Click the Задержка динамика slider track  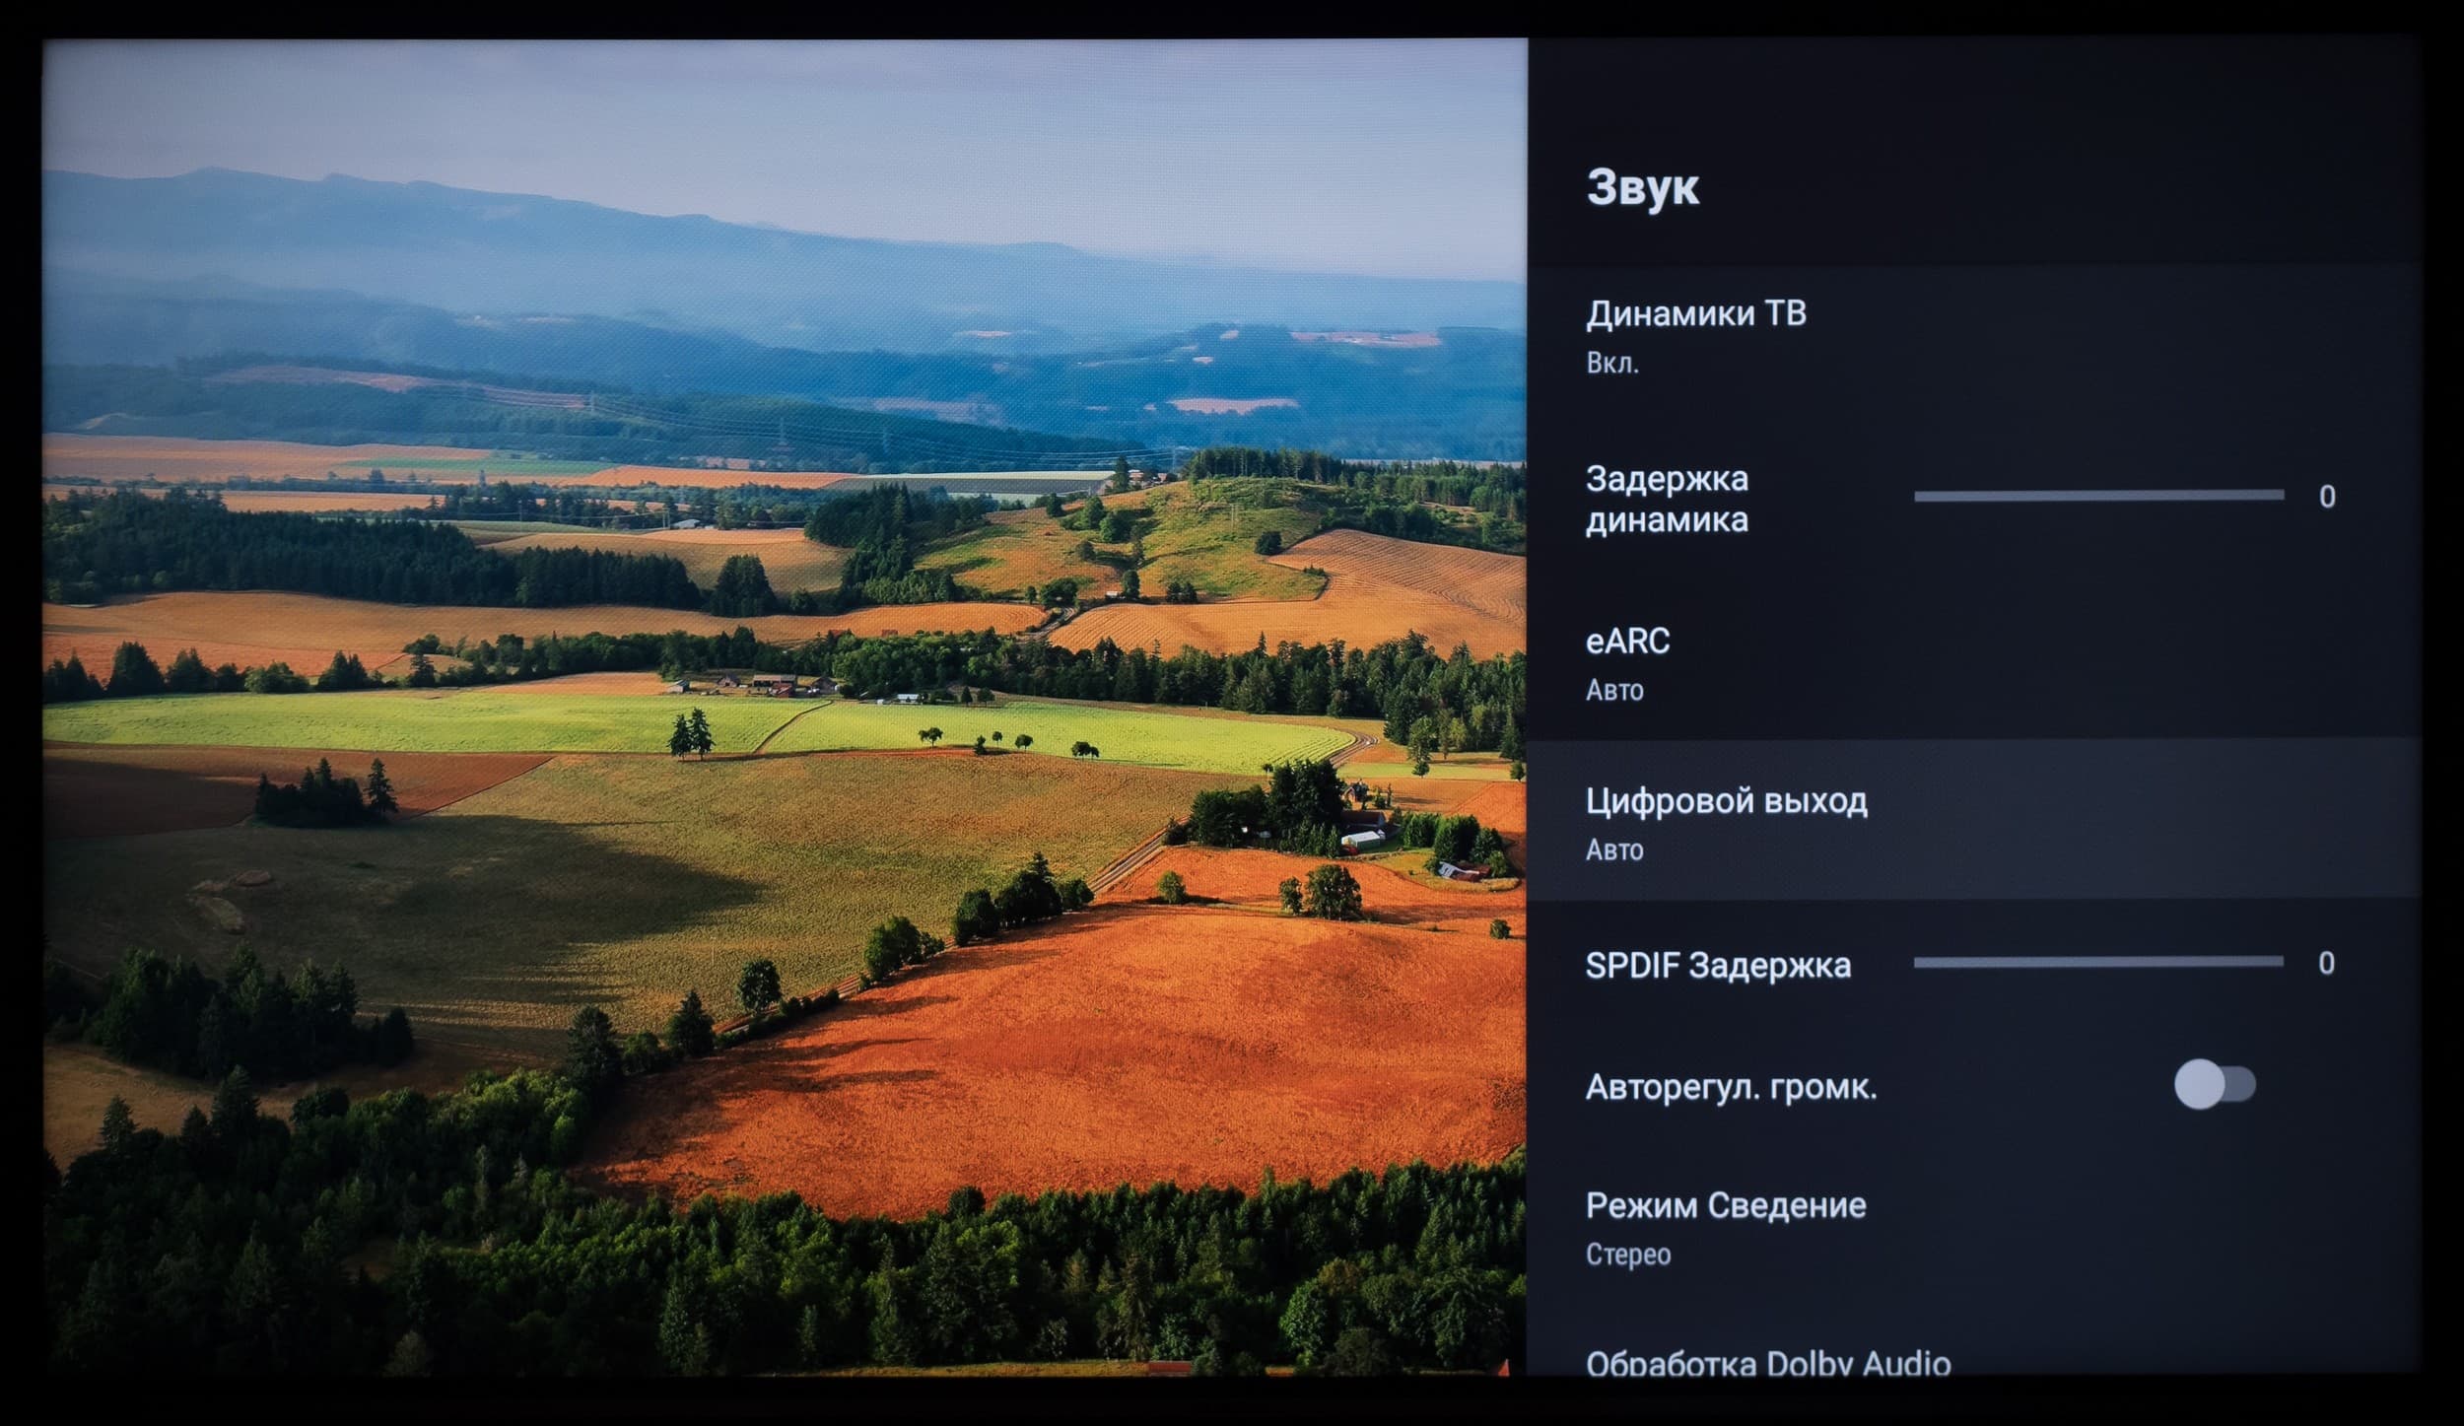pyautogui.click(x=2098, y=496)
